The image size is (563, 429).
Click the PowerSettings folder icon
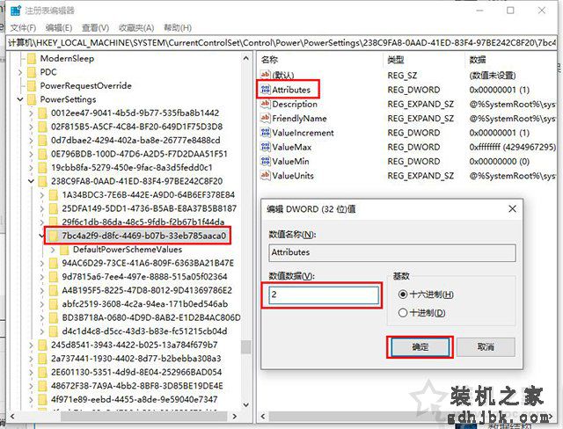point(32,99)
